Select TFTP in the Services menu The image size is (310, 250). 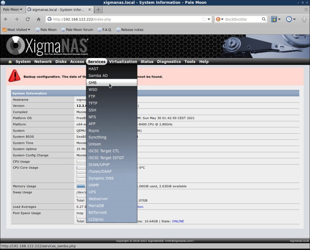click(x=112, y=103)
